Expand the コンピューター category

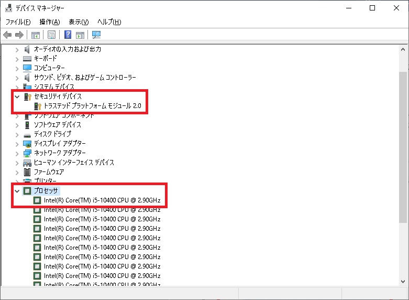tap(17, 69)
